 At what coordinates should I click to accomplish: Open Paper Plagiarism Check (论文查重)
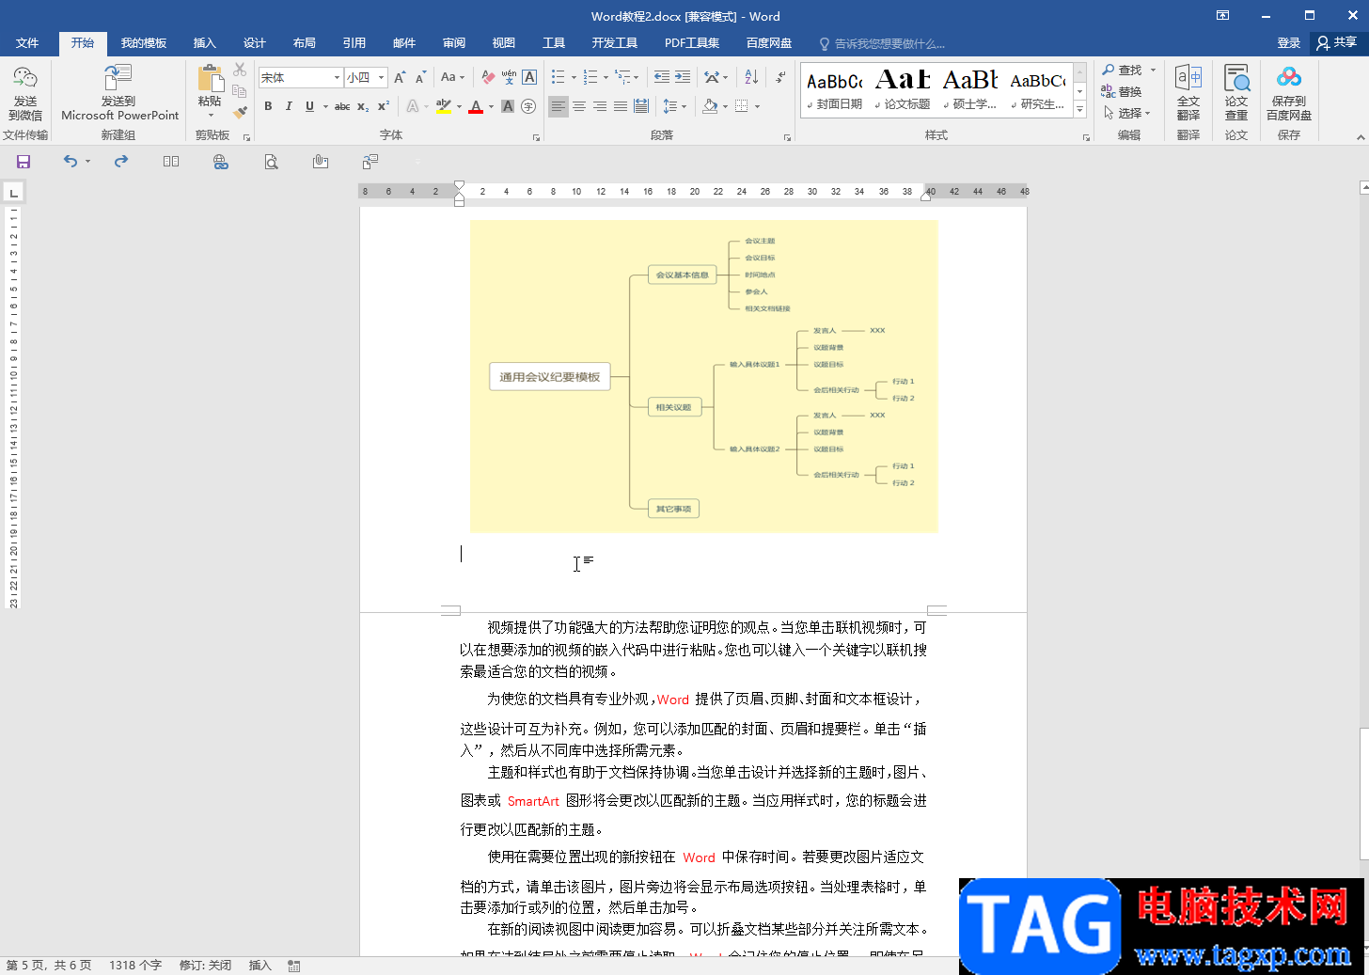1236,93
